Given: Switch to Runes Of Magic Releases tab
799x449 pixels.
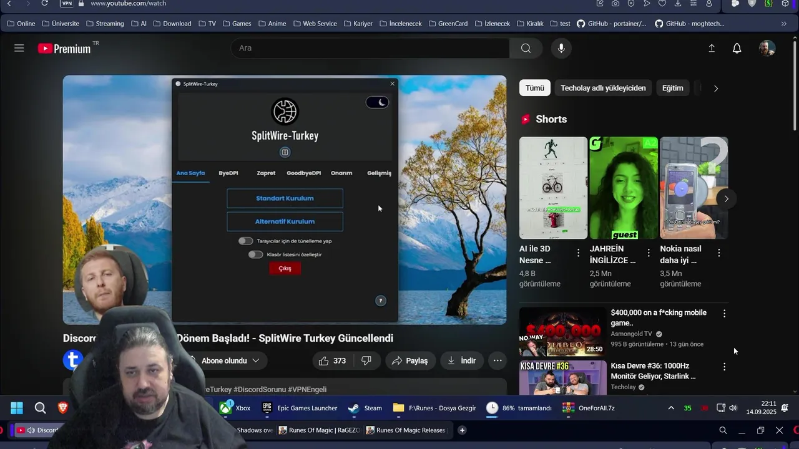Looking at the screenshot, I should 406,430.
